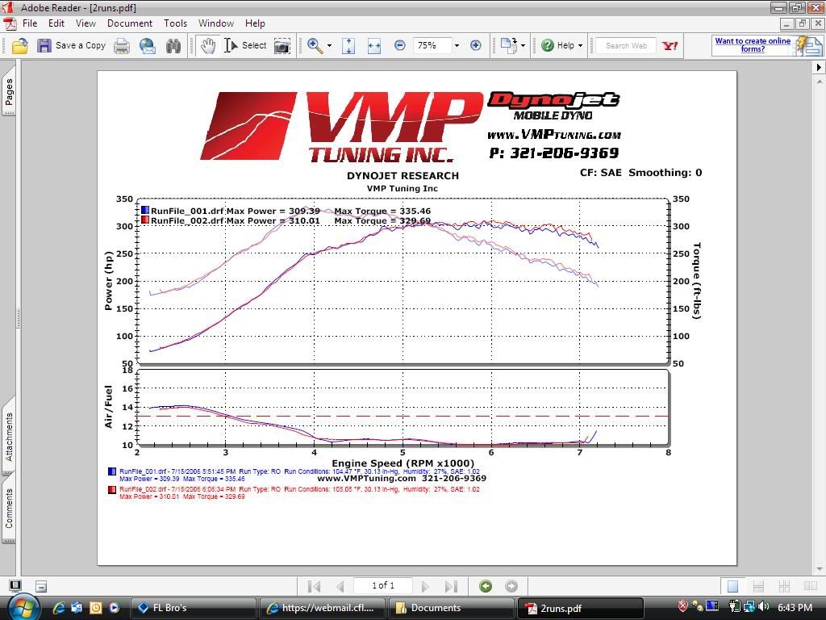Switch to Continuous Facing layout

[784, 586]
